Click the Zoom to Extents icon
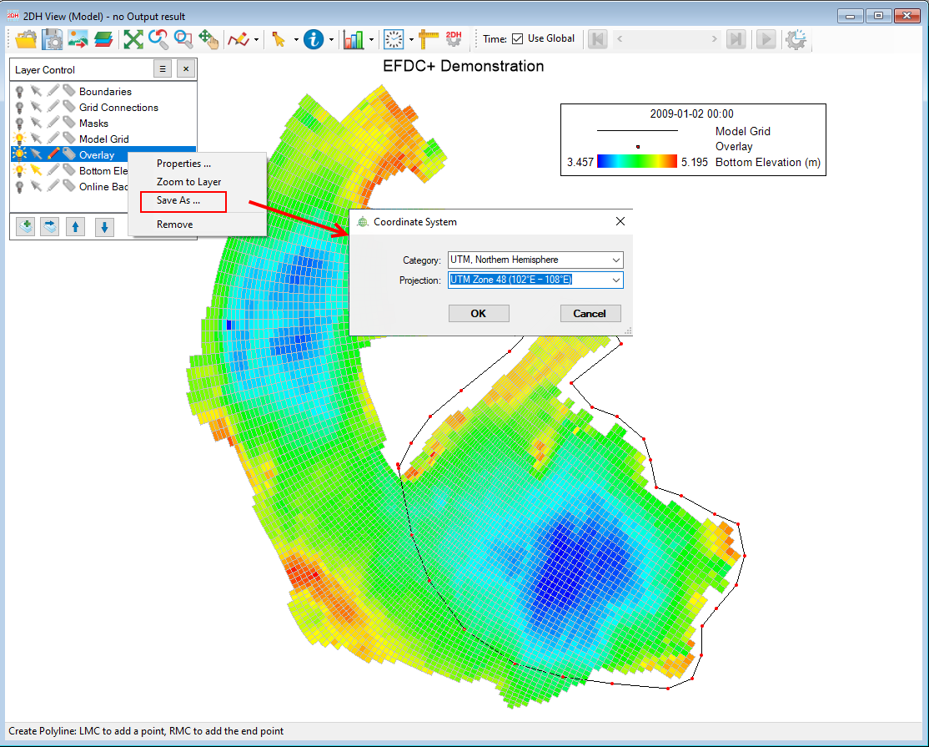 point(133,39)
